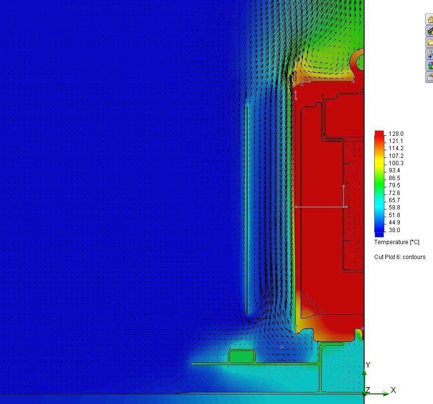Click the legend value 100.3
This screenshot has width=433, height=404.
pos(396,163)
